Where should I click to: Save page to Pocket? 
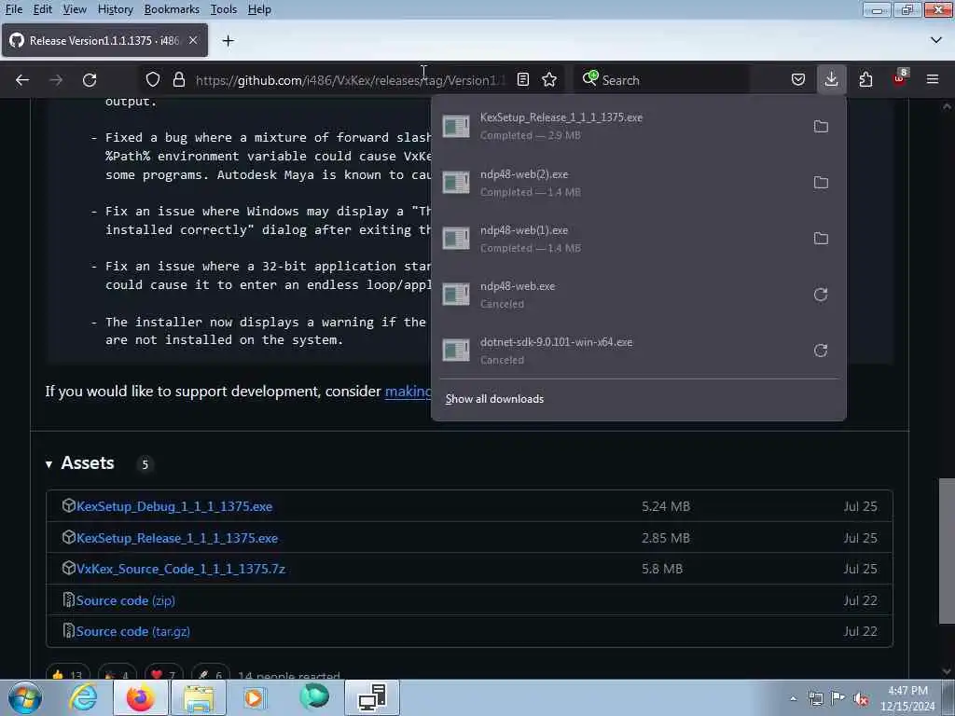[798, 80]
